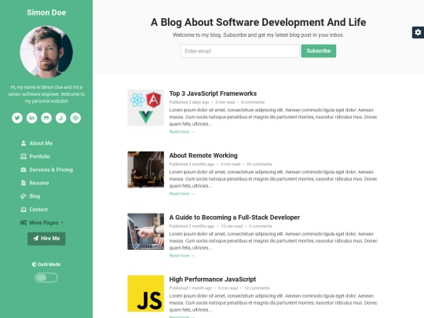The height and width of the screenshot is (318, 424).
Task: Click '26 comments' under About Remote Working
Action: tap(259, 164)
